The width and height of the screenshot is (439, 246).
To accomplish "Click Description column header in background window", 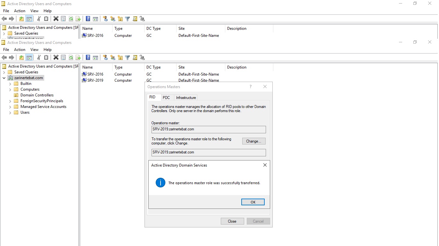I will point(249,29).
